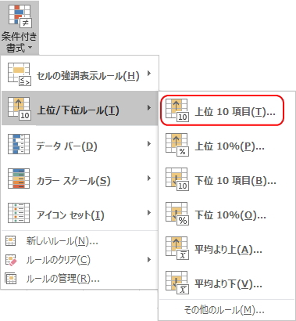Click the 上位 10 項目 icon

(177, 110)
